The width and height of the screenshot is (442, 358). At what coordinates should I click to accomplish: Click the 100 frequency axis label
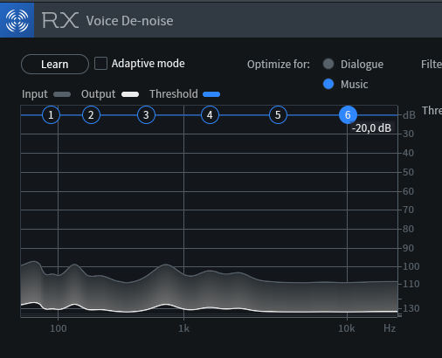[x=59, y=328]
